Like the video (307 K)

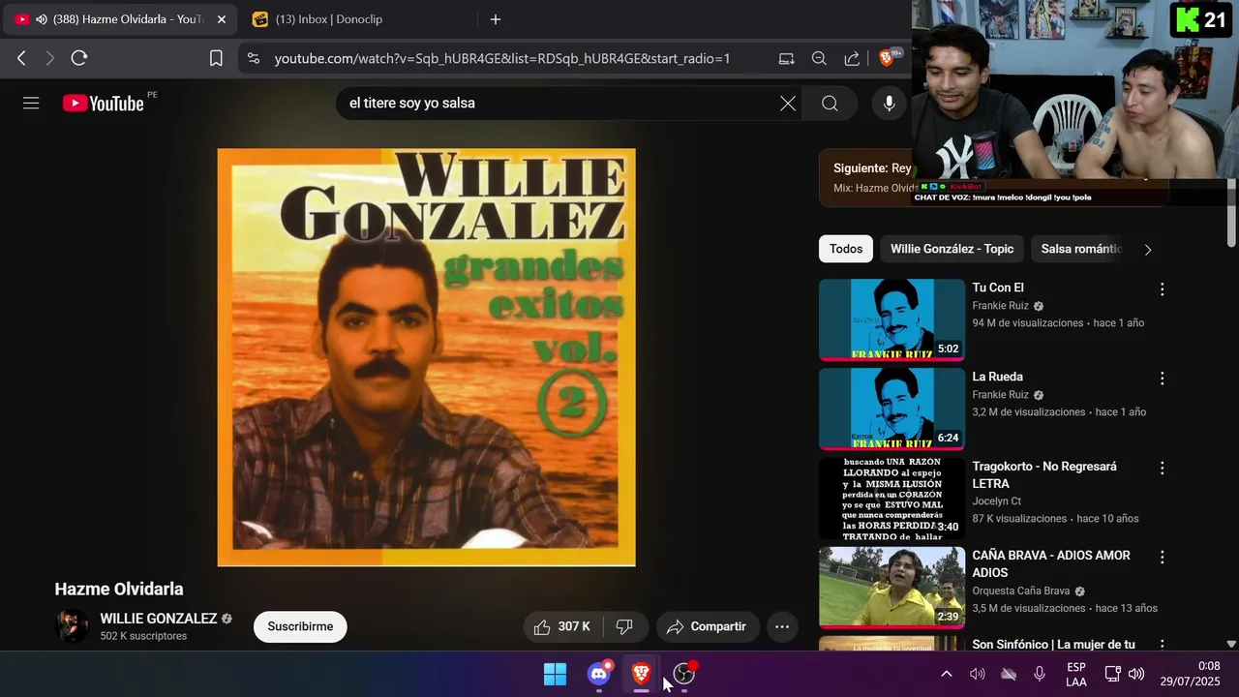tap(562, 626)
